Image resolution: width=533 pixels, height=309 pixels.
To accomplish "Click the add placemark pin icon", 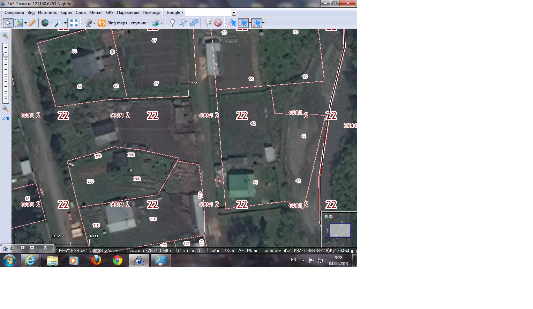I will pos(172,23).
